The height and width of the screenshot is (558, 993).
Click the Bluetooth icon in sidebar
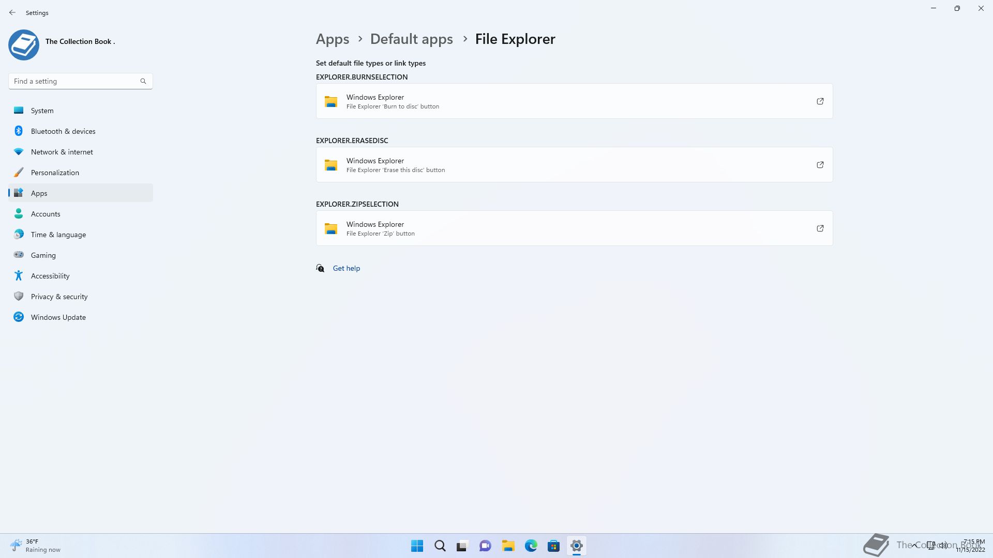pyautogui.click(x=19, y=131)
